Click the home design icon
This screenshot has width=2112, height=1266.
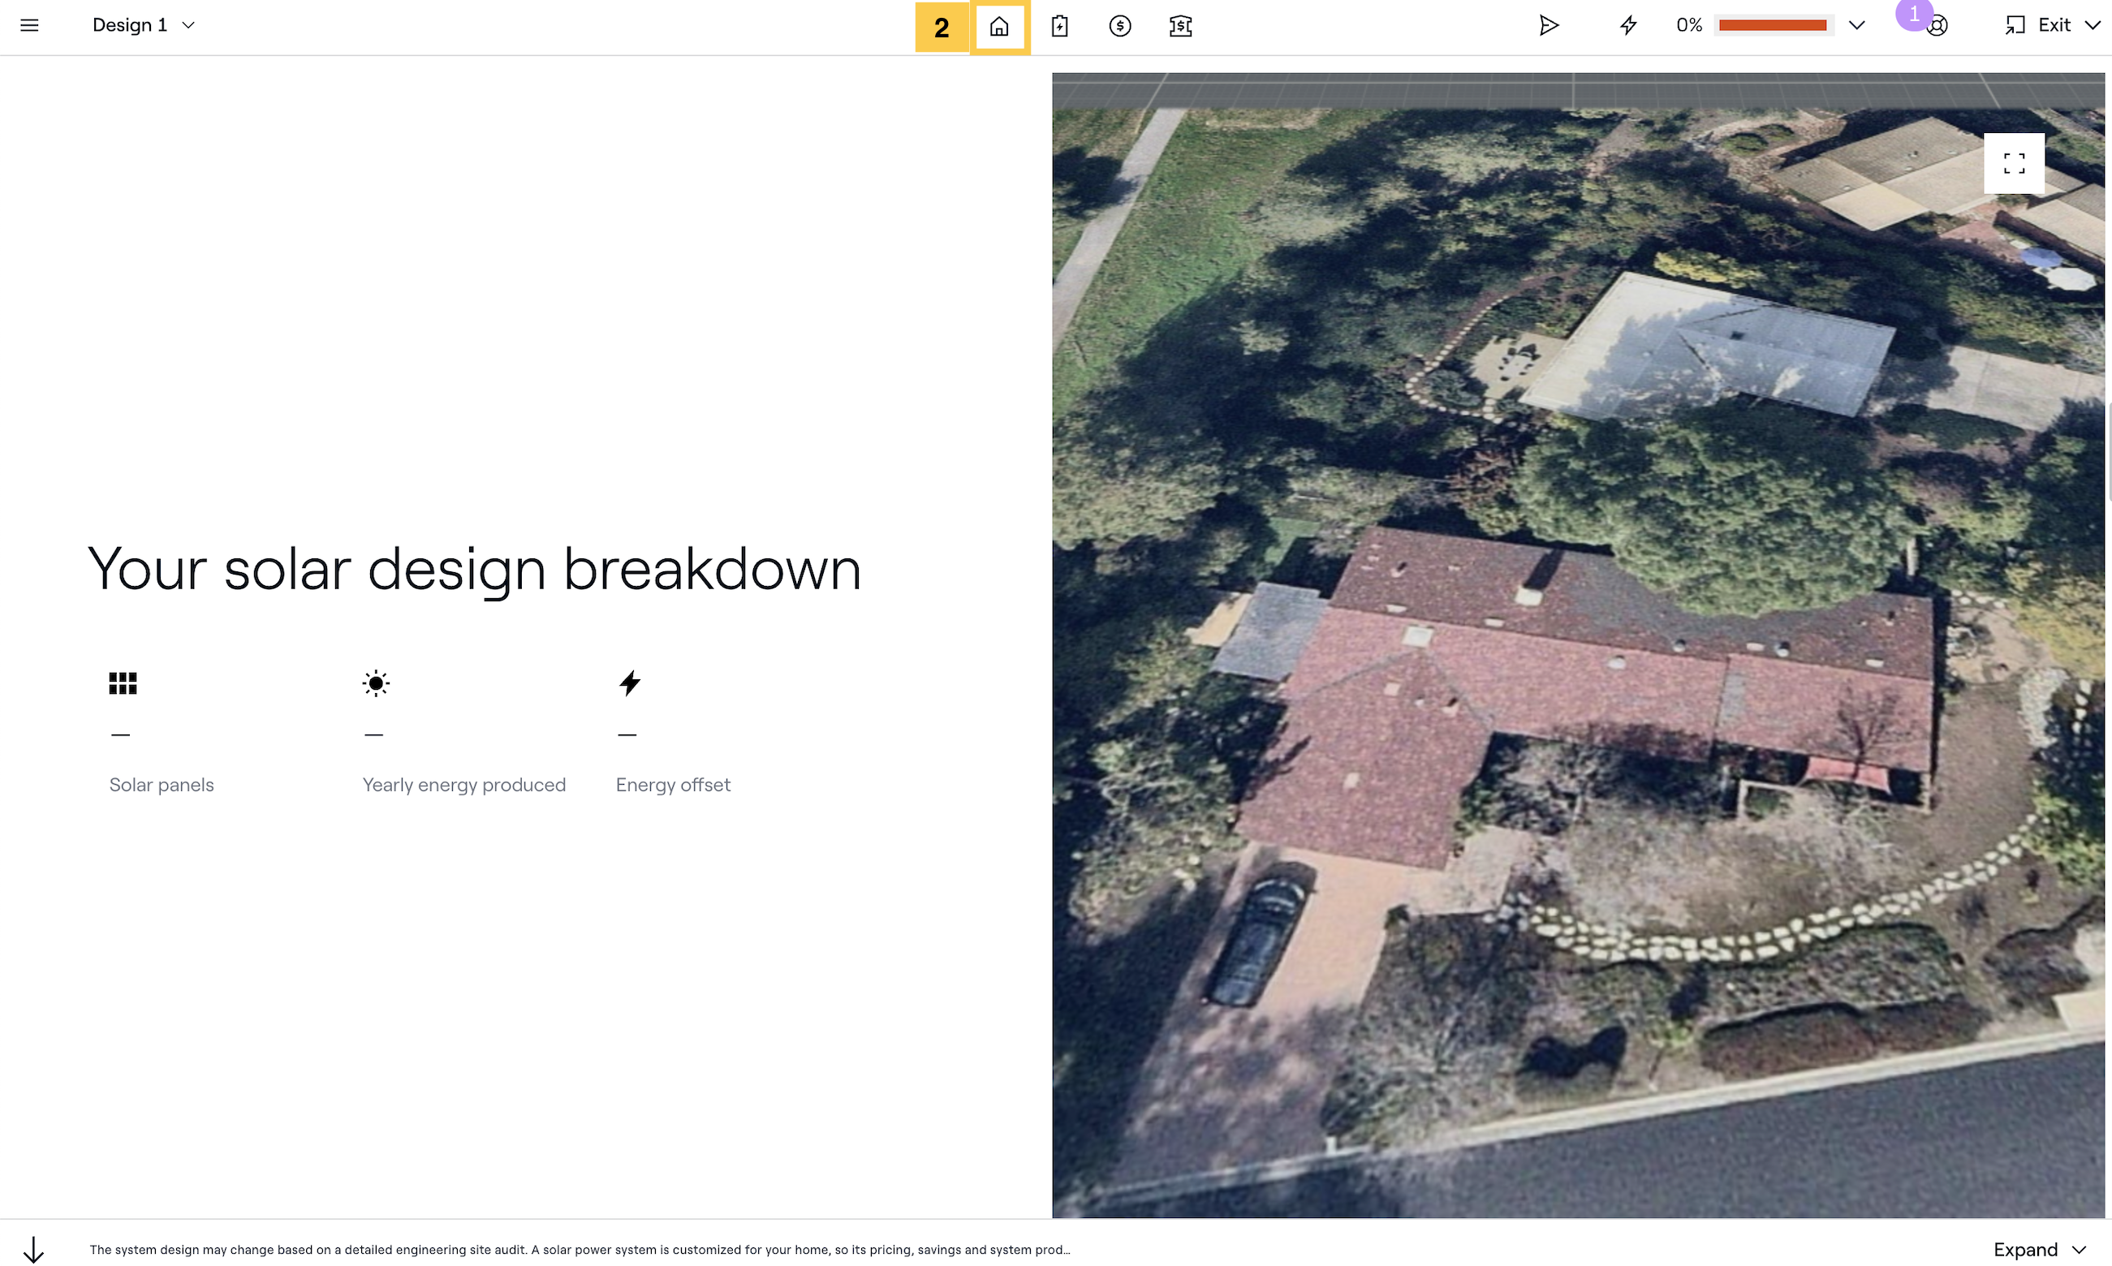coord(999,27)
